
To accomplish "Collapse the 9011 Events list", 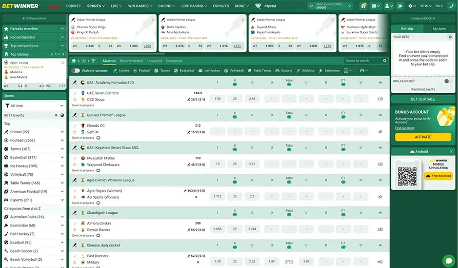I will [x=56, y=115].
